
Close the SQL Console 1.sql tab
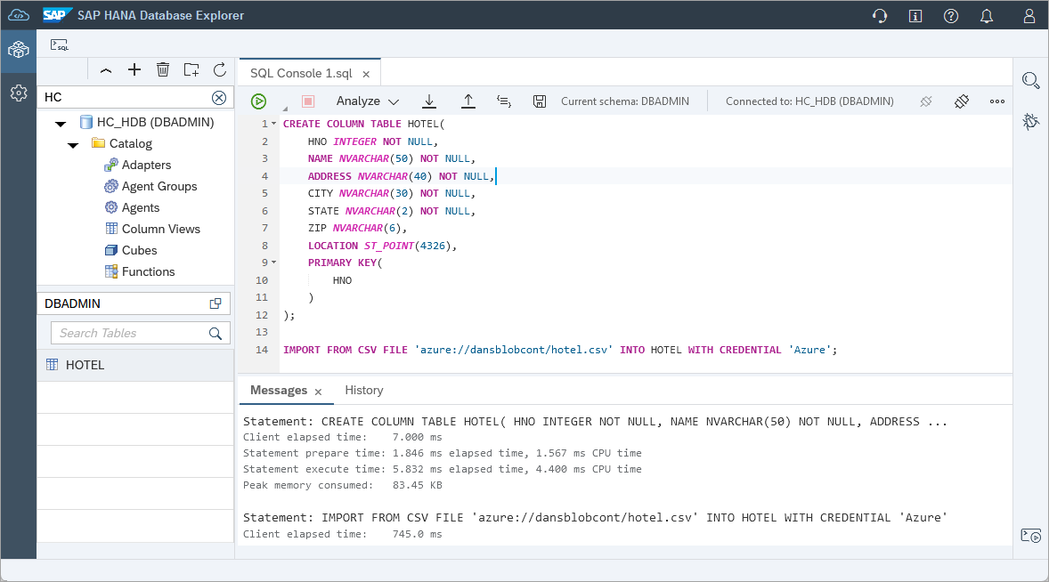tap(366, 74)
